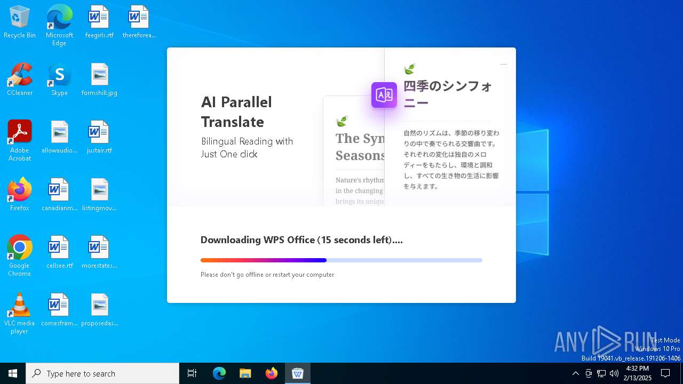683x384 pixels.
Task: Click the AI translate purple icon in installer
Action: (384, 95)
